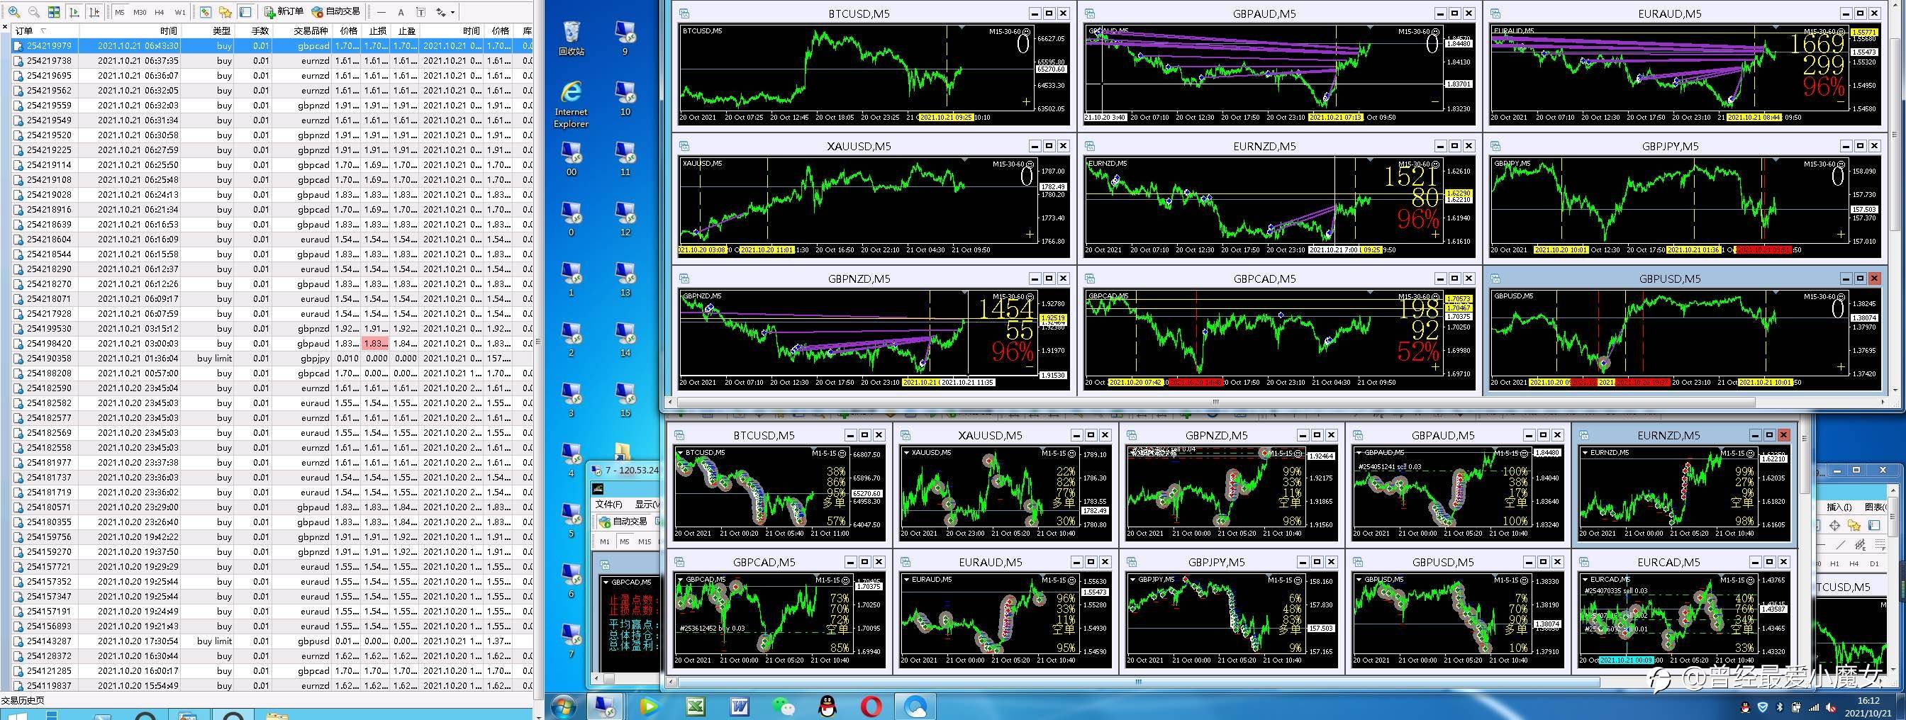Click the 插入(I) menu in right window

(x=1839, y=507)
